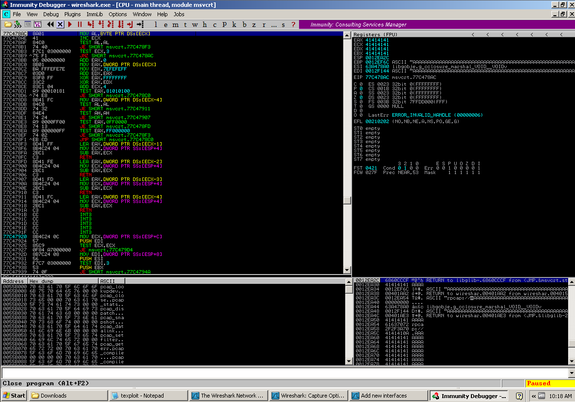
Task: Click the Execute till return icon
Action: [130, 25]
